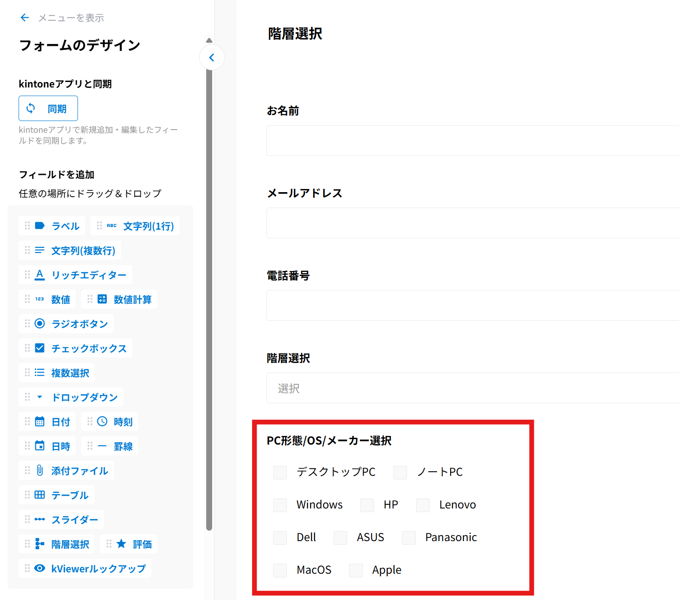This screenshot has width=679, height=600.
Task: Click the drag handle beside ラベル
Action: (27, 226)
